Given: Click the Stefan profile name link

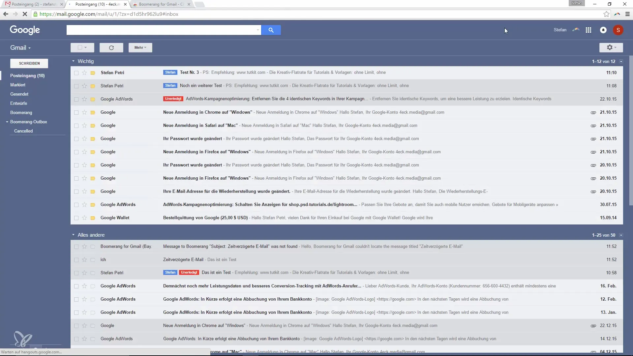Looking at the screenshot, I should tap(560, 30).
